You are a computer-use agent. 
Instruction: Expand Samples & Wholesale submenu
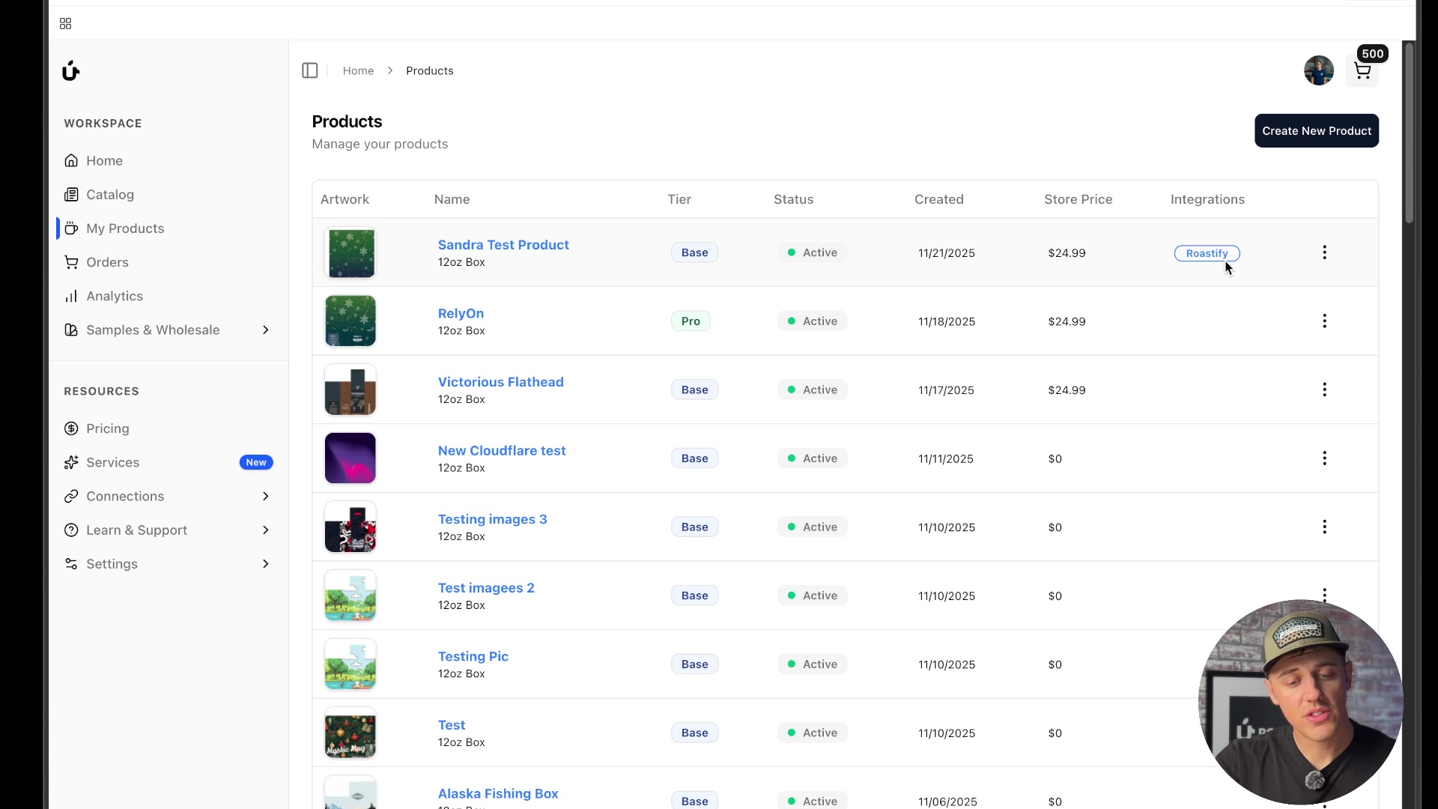coord(265,330)
